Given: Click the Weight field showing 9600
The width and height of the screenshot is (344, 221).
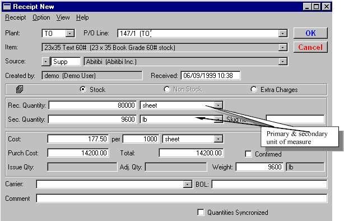Looking at the screenshot, I should pos(259,167).
